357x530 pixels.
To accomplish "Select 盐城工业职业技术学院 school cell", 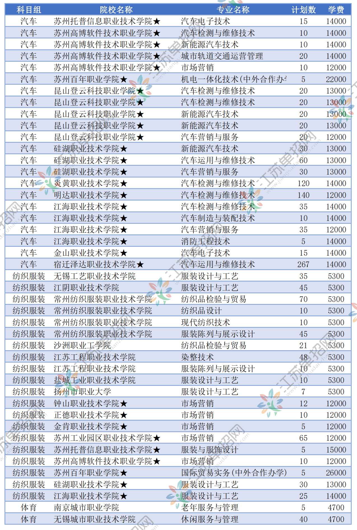I will 95,380.
